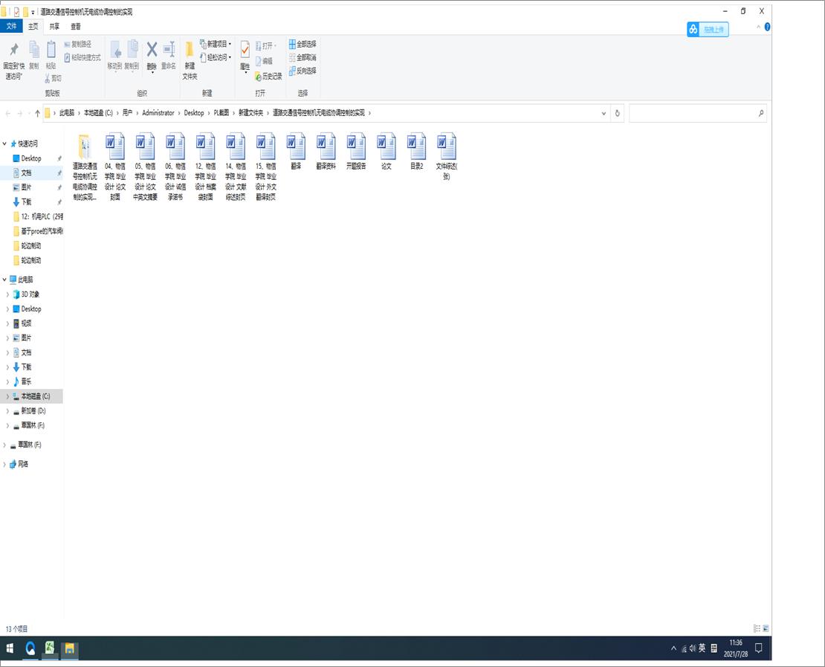The image size is (825, 667).
Task: Select the 开题报告 Word document
Action: click(356, 152)
